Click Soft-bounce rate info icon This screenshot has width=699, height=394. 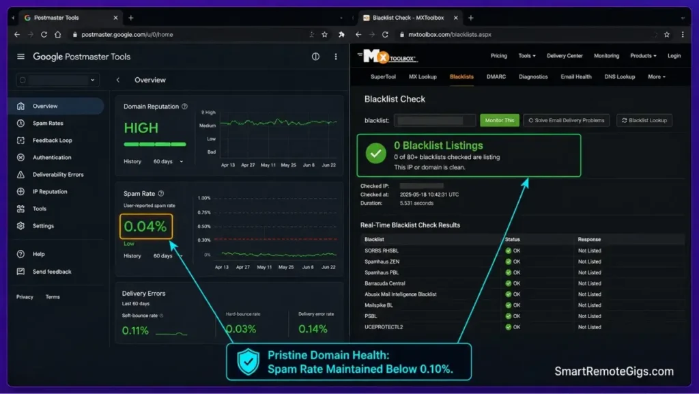tap(161, 315)
